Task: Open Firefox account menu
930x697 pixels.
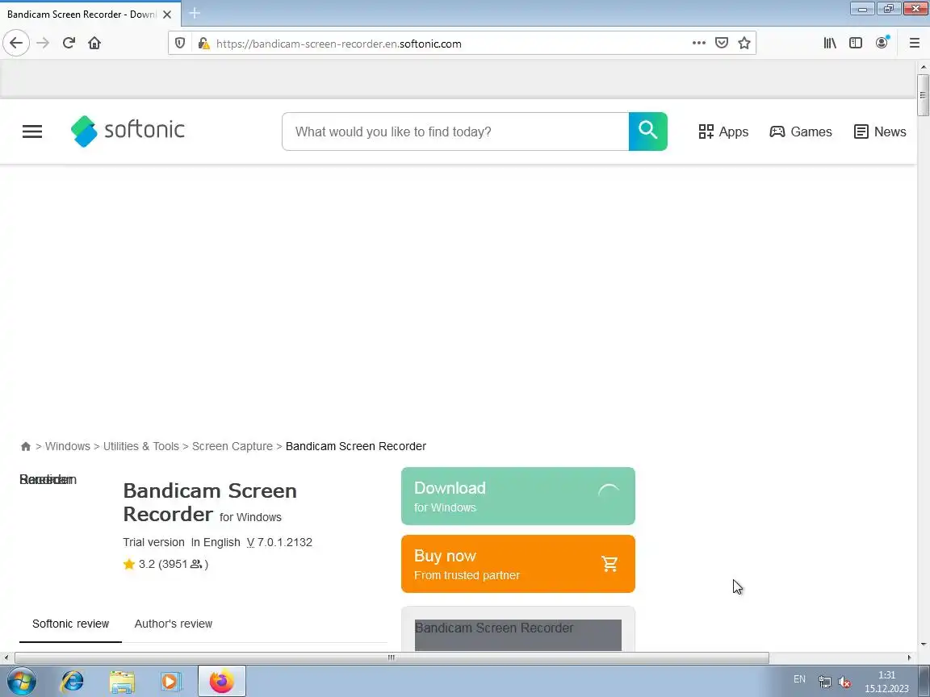Action: [882, 43]
